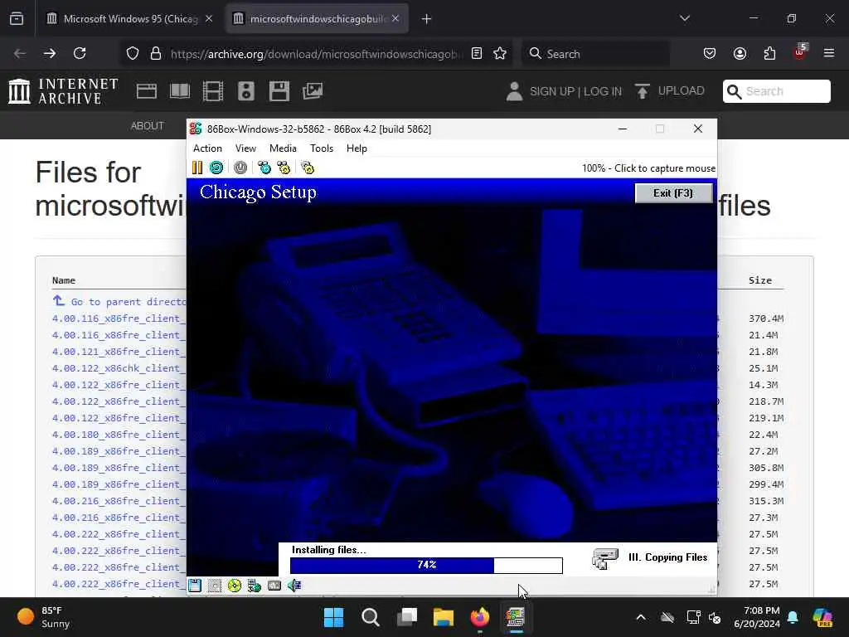The width and height of the screenshot is (849, 637).
Task: Open Firefox extensions puzzle icon
Action: point(769,53)
